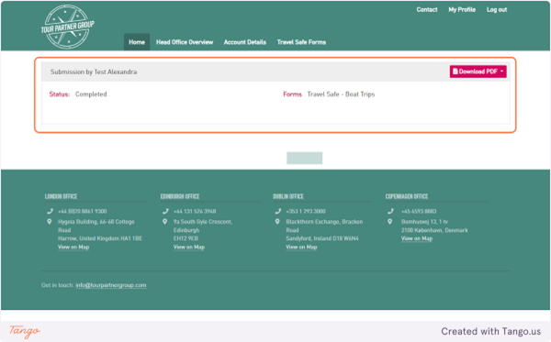The width and height of the screenshot is (551, 342).
Task: Open My Profile
Action: coord(462,10)
